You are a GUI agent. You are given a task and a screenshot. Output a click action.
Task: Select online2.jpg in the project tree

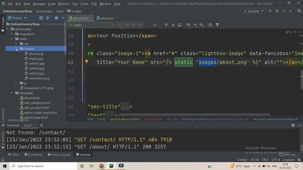coord(36,68)
